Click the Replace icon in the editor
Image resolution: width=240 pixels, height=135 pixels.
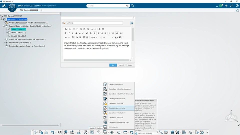[x=103, y=29]
